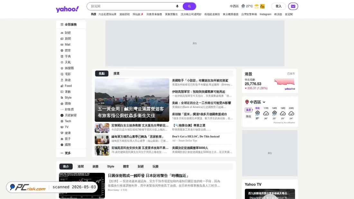The image size is (354, 199).
Task: Click the 恒生指數 value 25,776.53
Action: click(x=253, y=84)
